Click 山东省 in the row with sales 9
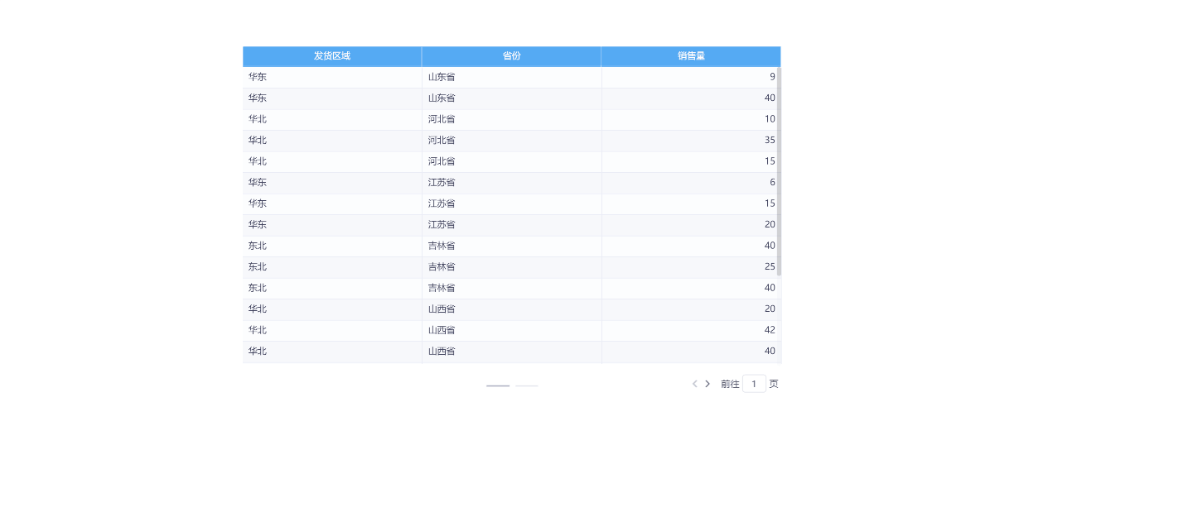Image resolution: width=1193 pixels, height=517 pixels. click(x=442, y=77)
